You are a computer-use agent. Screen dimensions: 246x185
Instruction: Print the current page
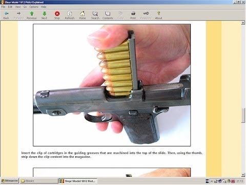pyautogui.click(x=133, y=15)
